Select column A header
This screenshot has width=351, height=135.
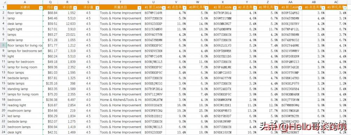[25, 2]
